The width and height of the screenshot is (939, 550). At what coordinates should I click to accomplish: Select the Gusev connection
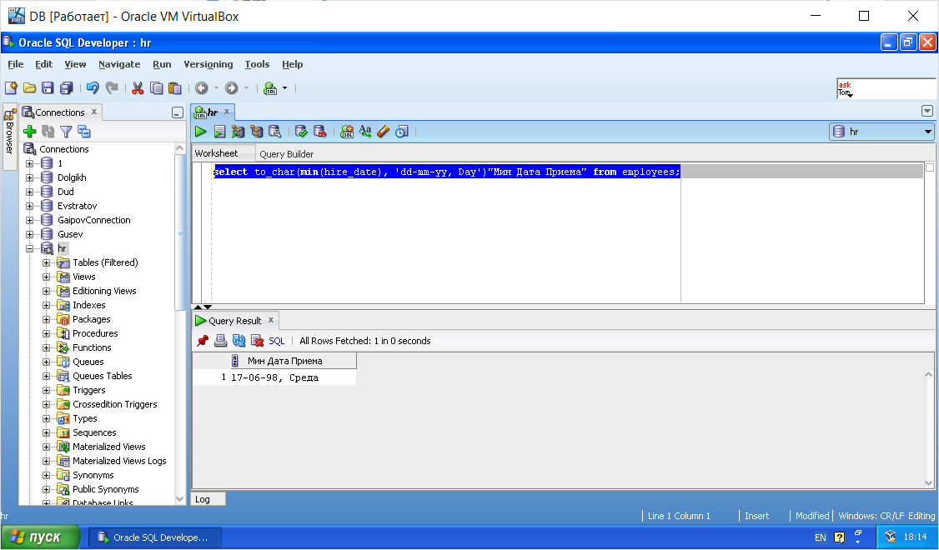[70, 235]
